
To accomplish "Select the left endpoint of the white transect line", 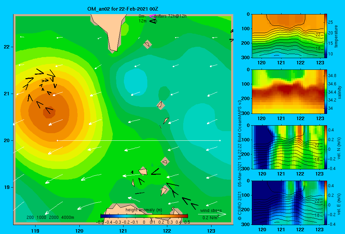I will pos(57,140).
